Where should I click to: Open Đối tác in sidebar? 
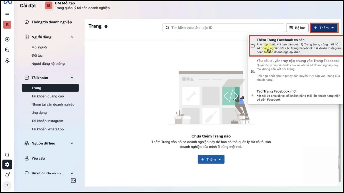pyautogui.click(x=37, y=55)
